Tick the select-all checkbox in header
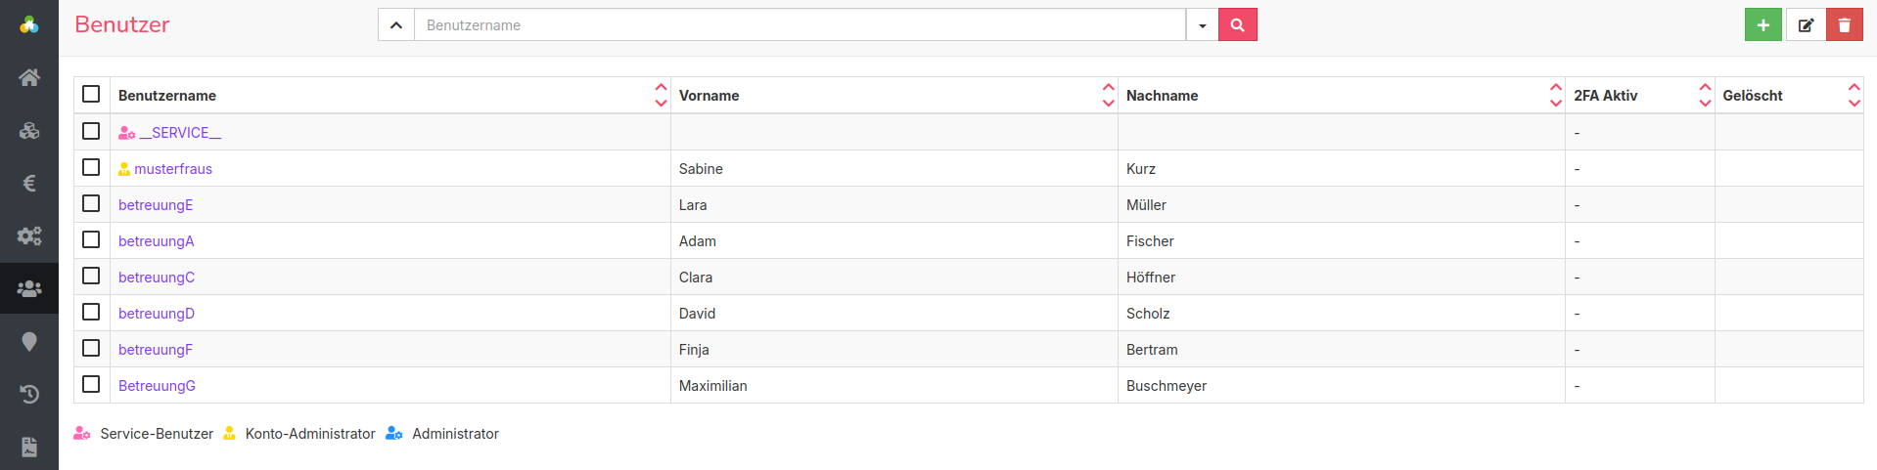 [91, 94]
